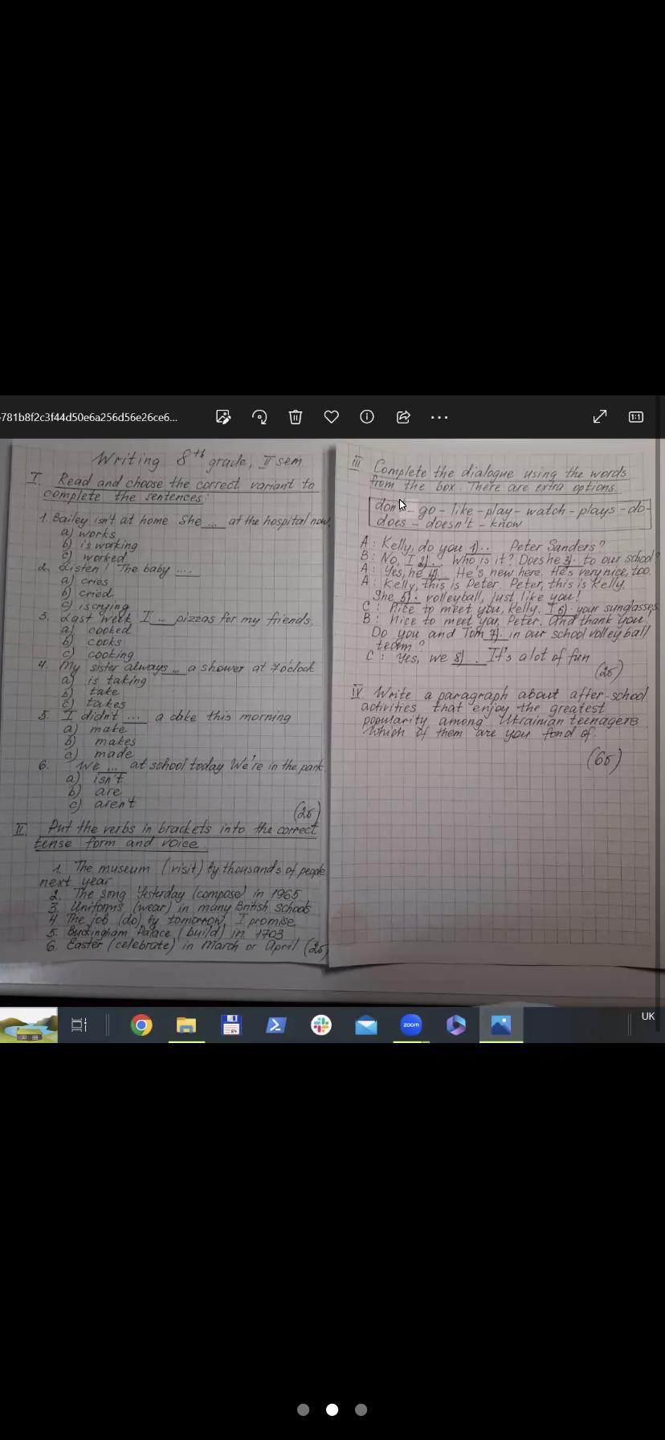This screenshot has height=1440, width=665.
Task: Switch to Zoom from the taskbar
Action: pos(411,1025)
